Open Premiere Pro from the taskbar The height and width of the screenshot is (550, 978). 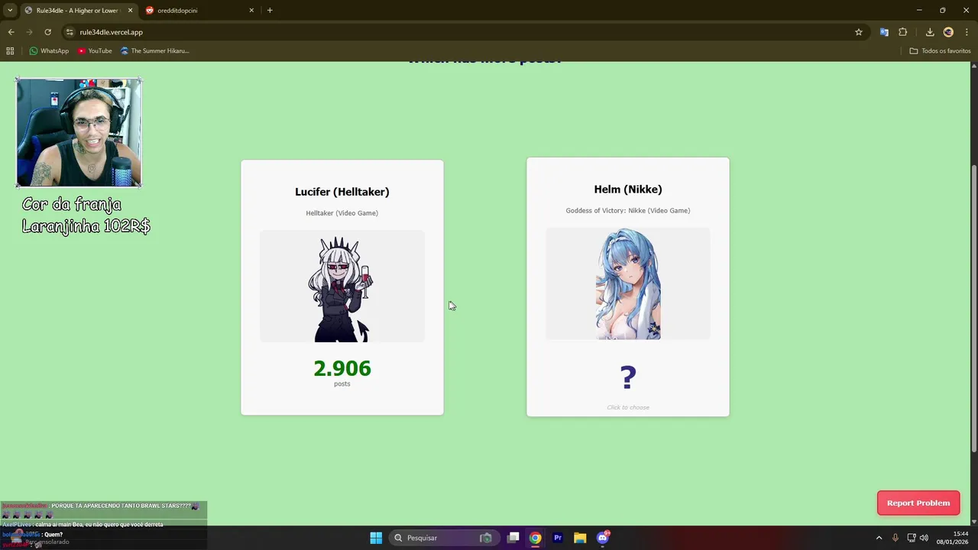click(x=558, y=538)
